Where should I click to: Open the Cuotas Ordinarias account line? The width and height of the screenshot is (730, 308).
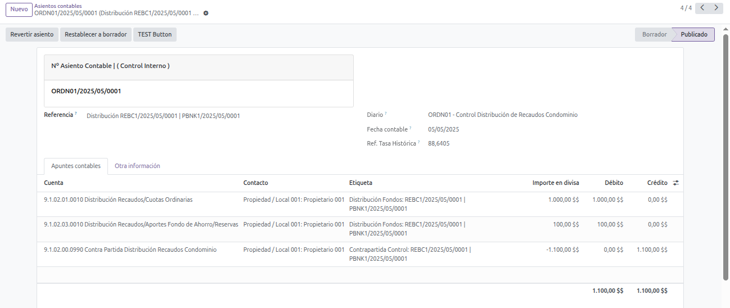pos(118,200)
